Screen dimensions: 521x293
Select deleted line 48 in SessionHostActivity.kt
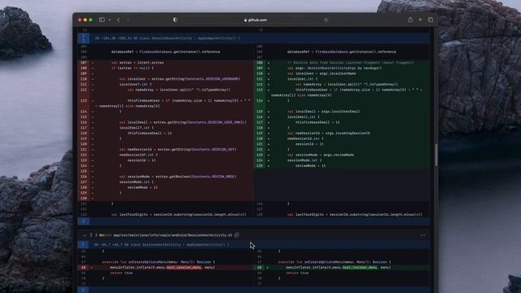click(x=83, y=268)
